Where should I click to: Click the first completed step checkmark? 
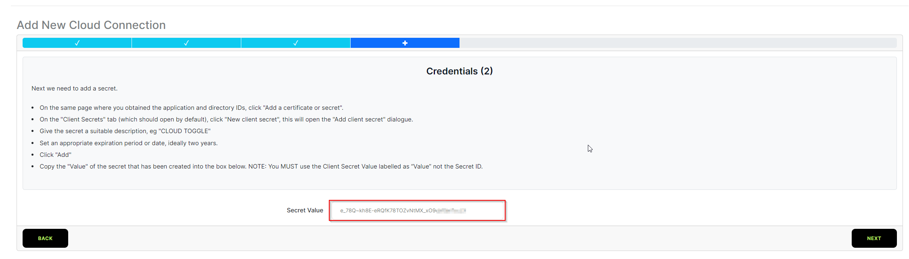[x=77, y=43]
